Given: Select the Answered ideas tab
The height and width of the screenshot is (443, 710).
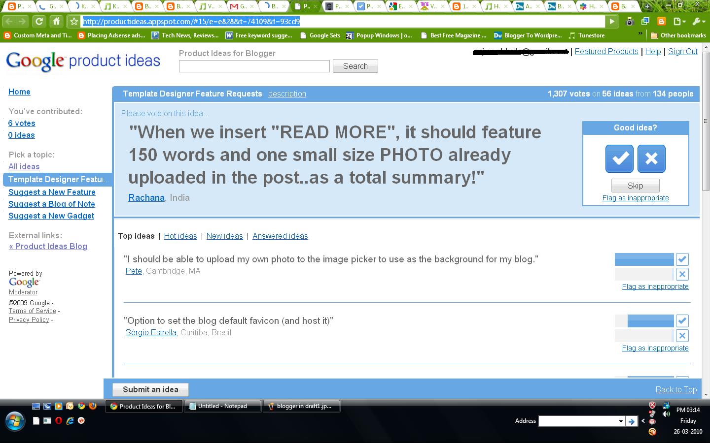Looking at the screenshot, I should point(280,236).
